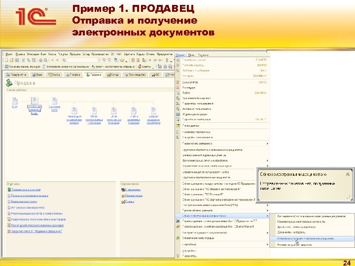Close the Обмен электронными документами notification
355x266 pixels.
tap(348, 174)
